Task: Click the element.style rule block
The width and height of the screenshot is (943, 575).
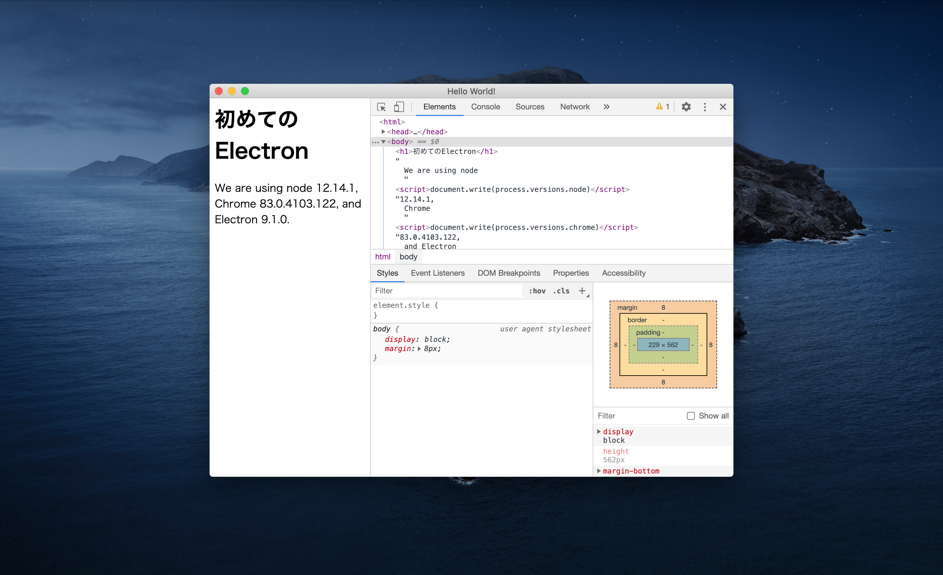Action: click(481, 310)
